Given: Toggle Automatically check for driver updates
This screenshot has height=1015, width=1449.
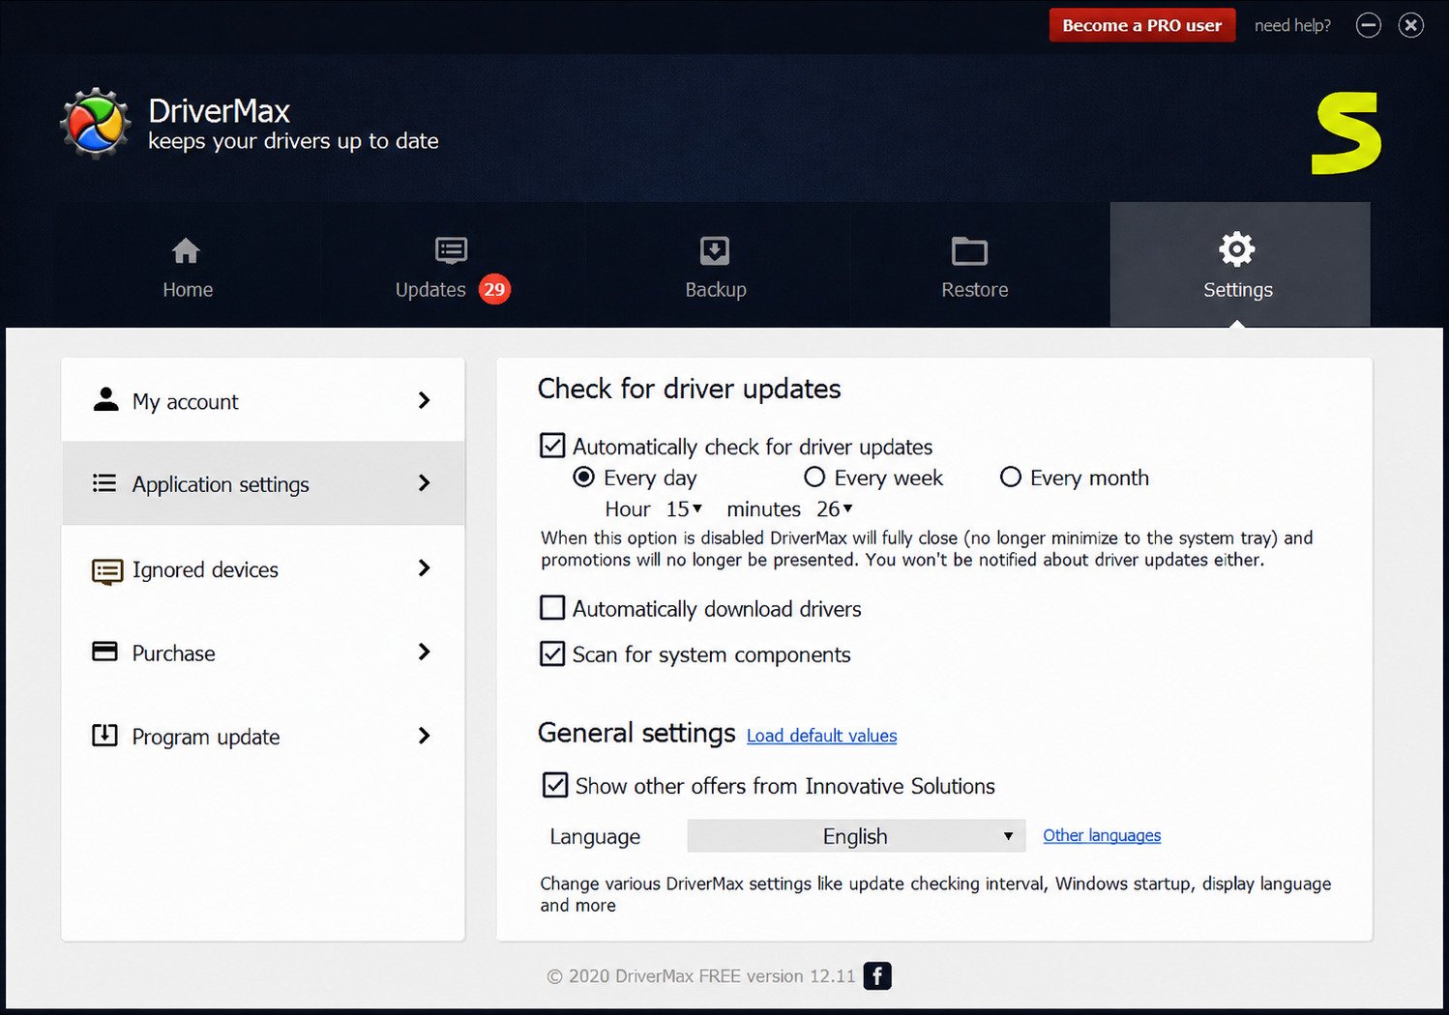Looking at the screenshot, I should (x=552, y=446).
